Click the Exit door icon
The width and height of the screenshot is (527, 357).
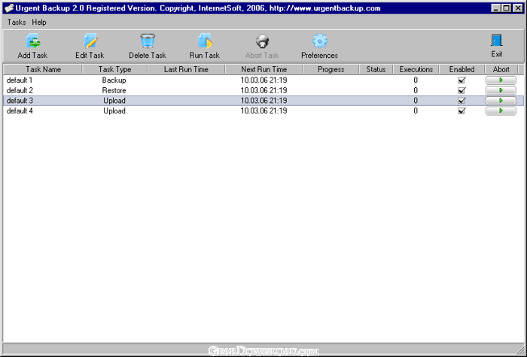coord(497,41)
